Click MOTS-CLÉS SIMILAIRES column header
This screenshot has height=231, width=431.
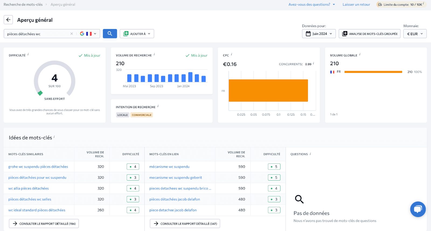click(26, 154)
